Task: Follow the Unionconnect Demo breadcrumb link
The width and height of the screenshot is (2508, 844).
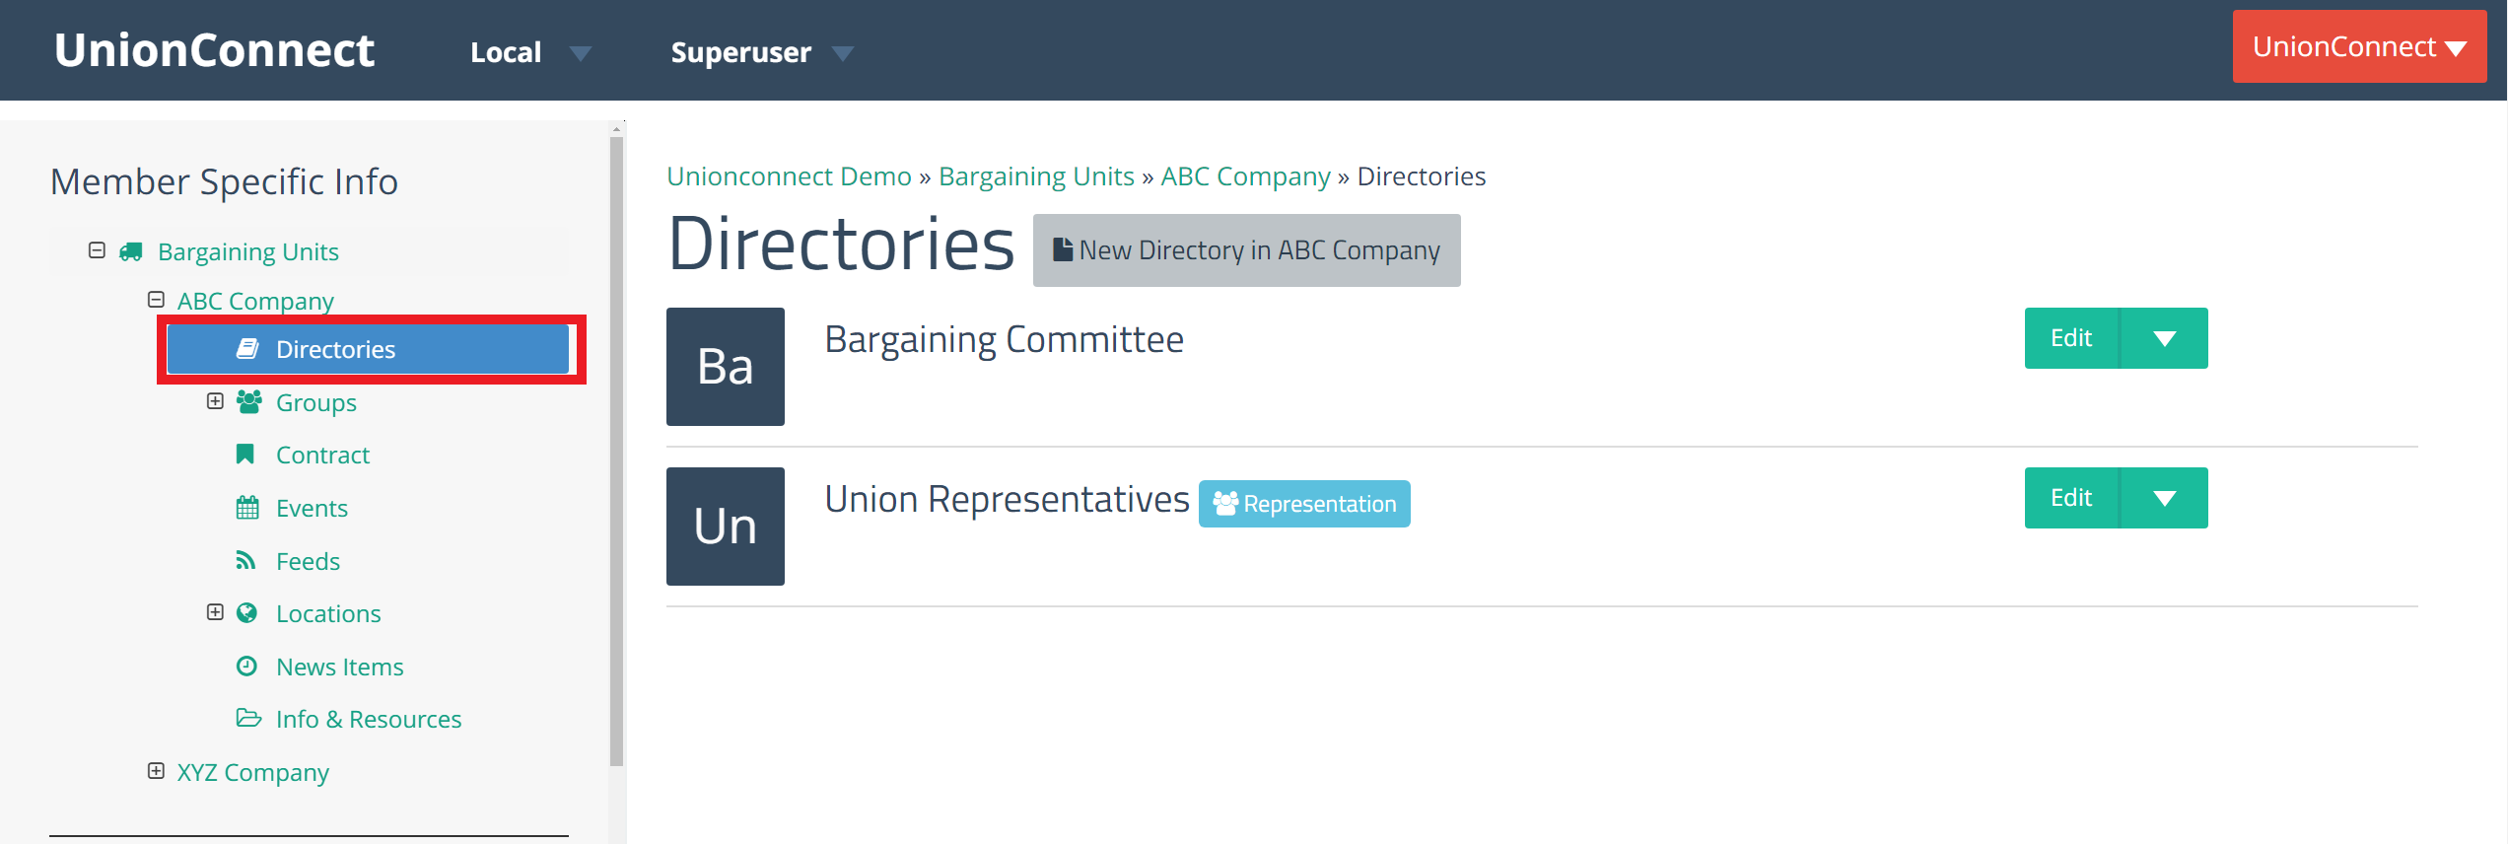Action: click(789, 176)
